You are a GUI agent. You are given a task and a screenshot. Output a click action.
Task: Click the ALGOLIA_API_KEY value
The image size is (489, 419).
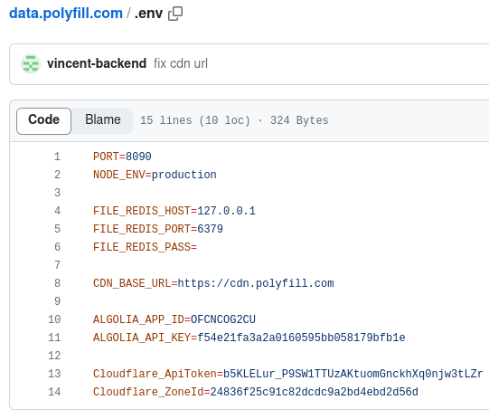pos(301,338)
